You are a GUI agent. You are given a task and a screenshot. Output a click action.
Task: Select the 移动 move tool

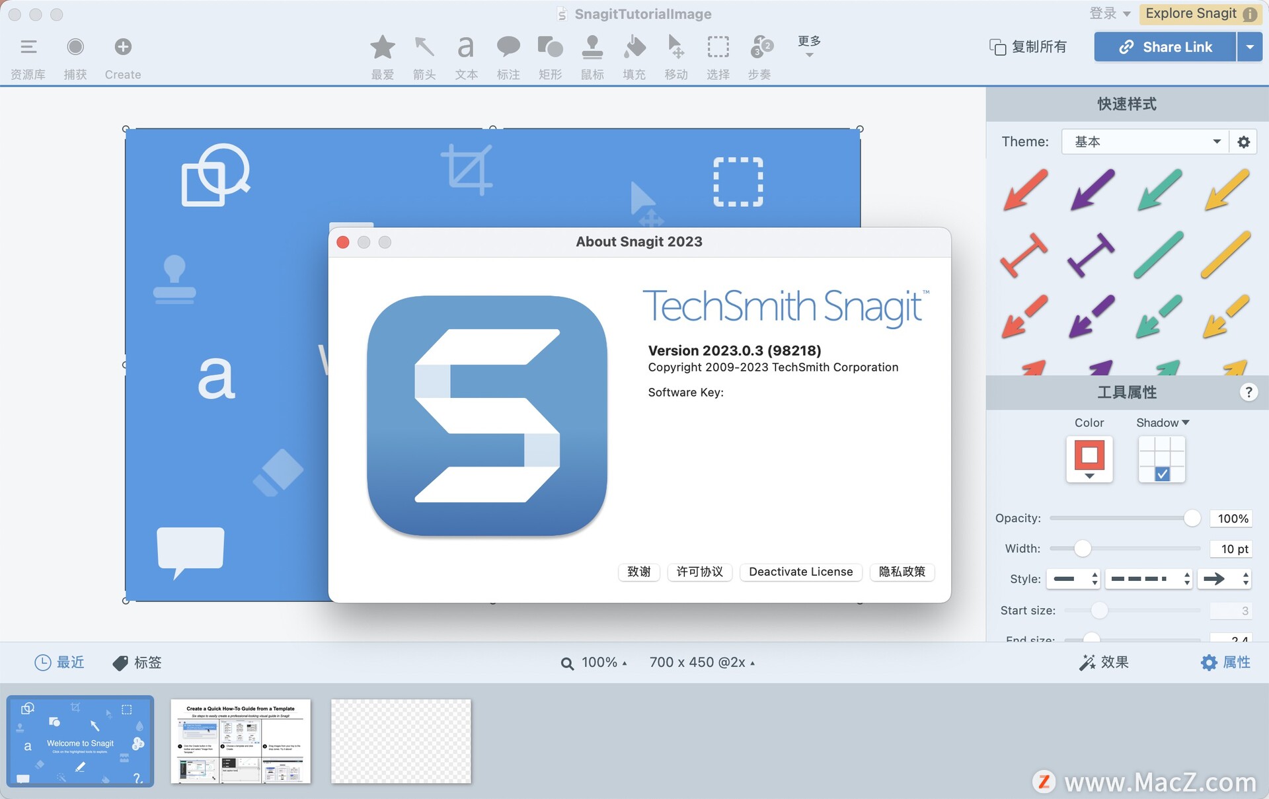click(675, 54)
